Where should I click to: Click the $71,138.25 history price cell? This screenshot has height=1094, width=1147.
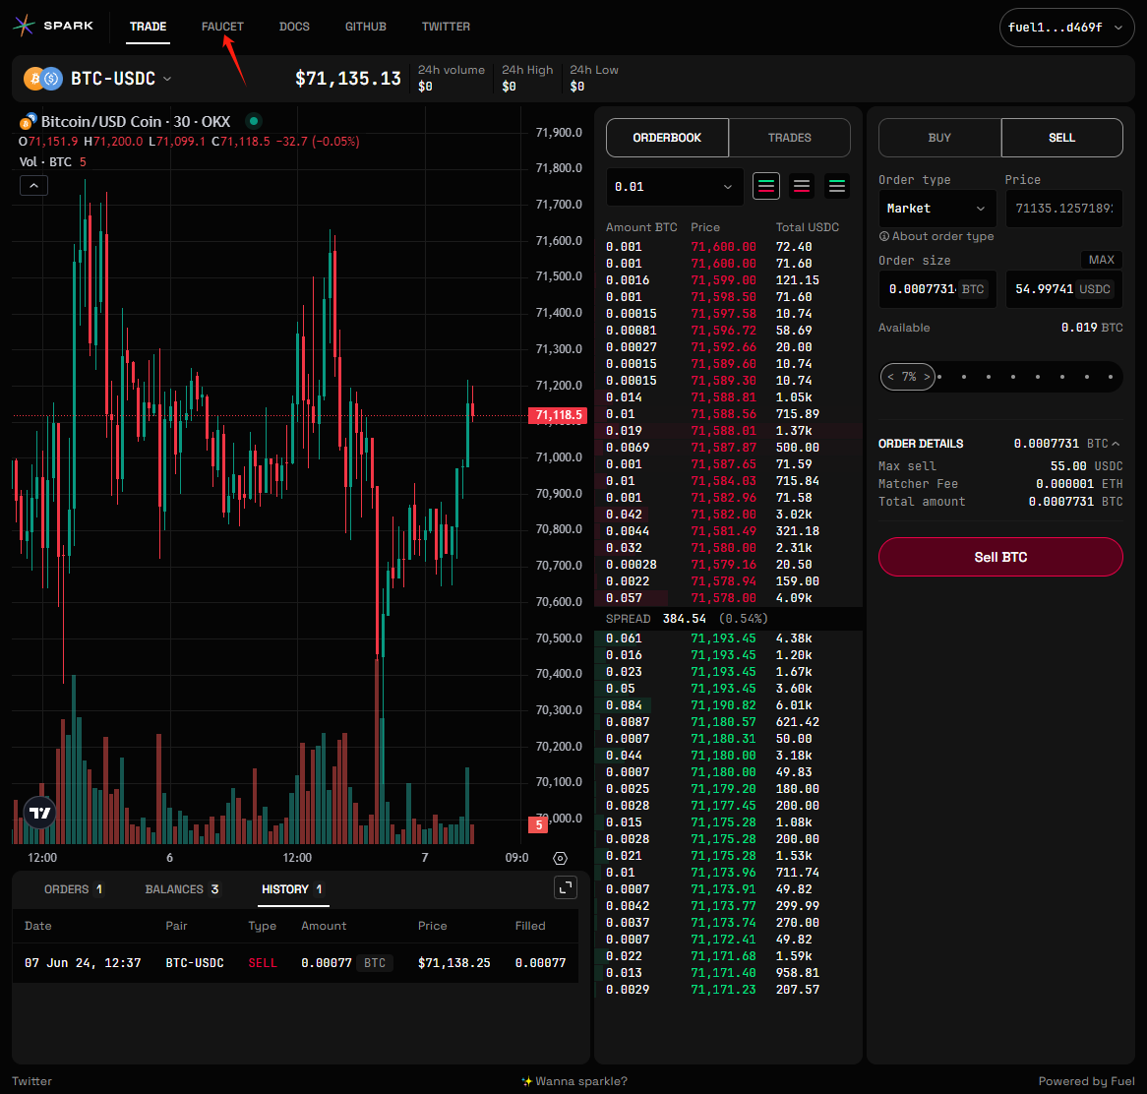coord(453,963)
